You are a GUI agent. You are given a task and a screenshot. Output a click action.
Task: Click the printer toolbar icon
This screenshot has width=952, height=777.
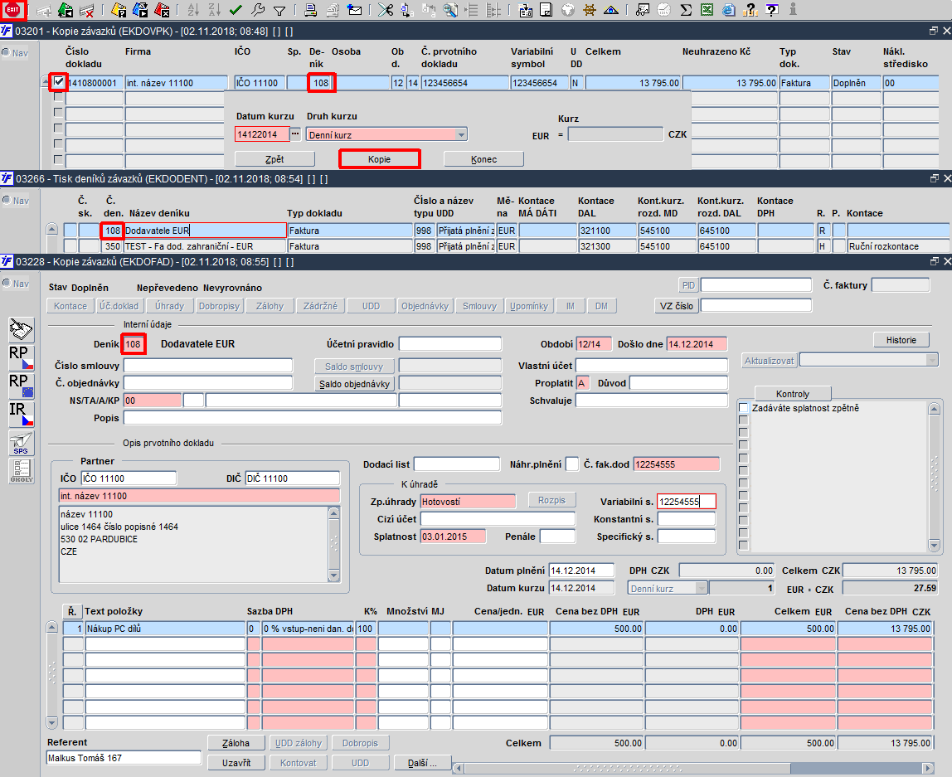click(310, 10)
